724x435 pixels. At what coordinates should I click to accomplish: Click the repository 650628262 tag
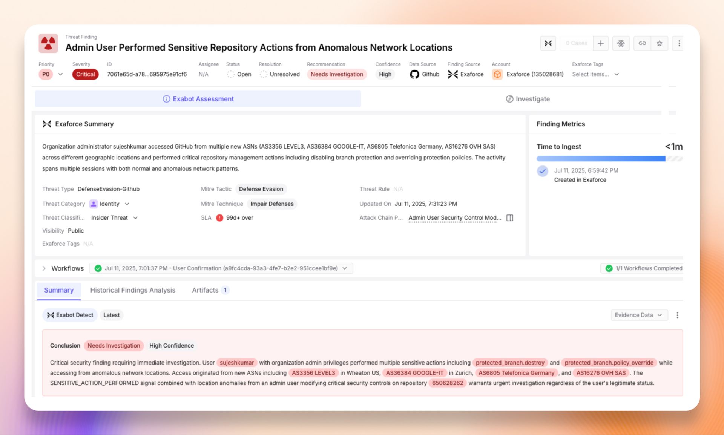[448, 383]
